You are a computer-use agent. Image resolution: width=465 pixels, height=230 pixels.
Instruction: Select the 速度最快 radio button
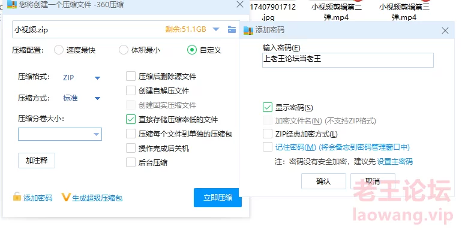coord(58,50)
